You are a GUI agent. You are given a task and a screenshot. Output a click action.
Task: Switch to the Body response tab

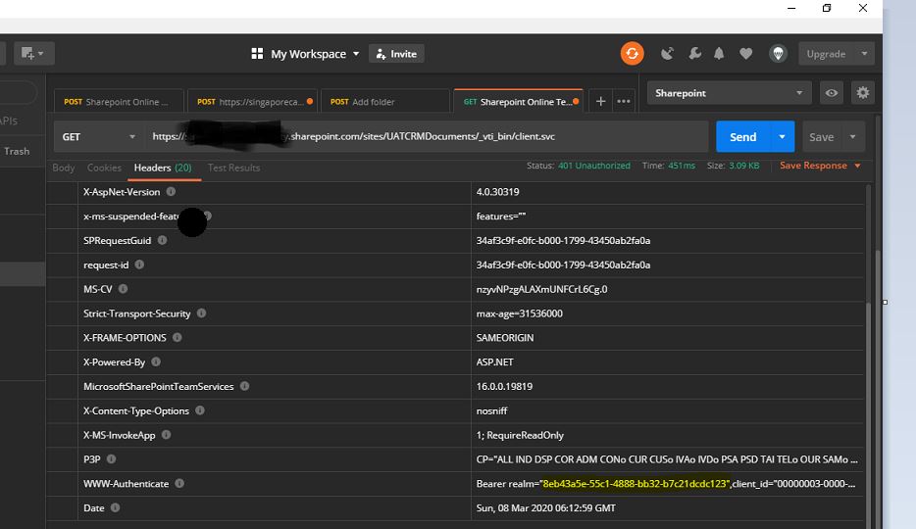pos(64,168)
